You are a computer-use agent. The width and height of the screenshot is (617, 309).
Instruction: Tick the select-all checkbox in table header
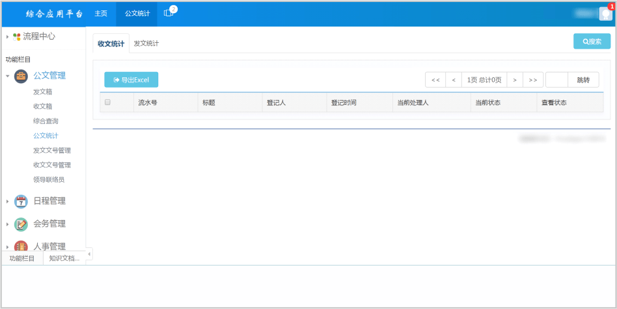(107, 103)
